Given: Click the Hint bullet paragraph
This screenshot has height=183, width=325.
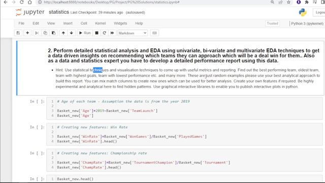Looking at the screenshot, I should coord(187,78).
